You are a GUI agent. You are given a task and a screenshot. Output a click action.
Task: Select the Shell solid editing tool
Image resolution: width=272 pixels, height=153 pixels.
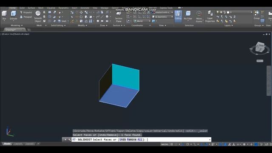tap(62, 21)
